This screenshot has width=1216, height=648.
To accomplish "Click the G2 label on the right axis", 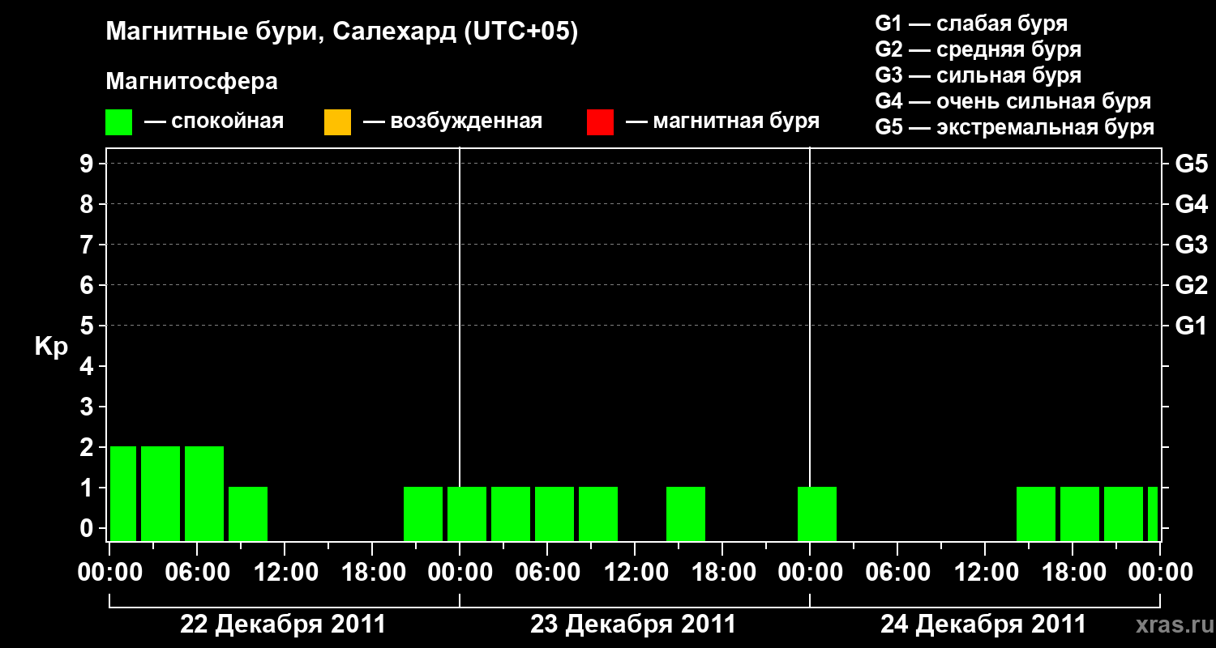I will pyautogui.click(x=1192, y=285).
